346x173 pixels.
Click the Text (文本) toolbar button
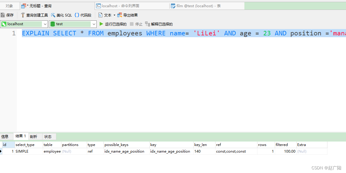[x=105, y=15]
